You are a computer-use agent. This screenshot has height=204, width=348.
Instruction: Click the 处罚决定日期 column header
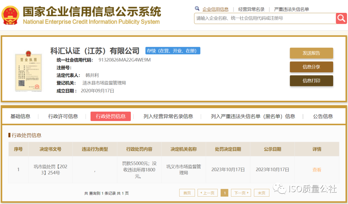click(228, 149)
